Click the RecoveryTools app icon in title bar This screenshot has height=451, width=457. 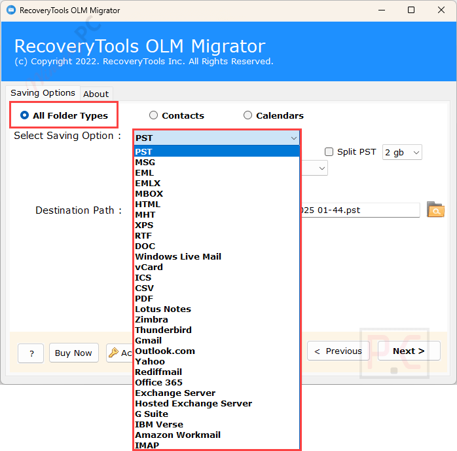point(10,10)
